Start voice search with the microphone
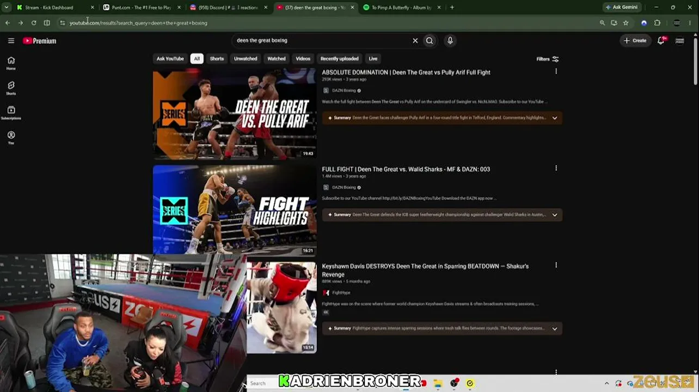The image size is (699, 392). click(450, 40)
